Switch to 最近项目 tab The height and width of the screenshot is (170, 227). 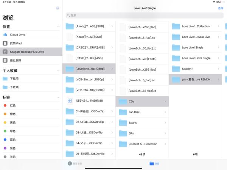75,164
